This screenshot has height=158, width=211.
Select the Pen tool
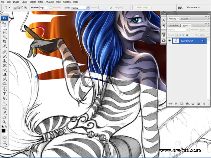click(4, 89)
